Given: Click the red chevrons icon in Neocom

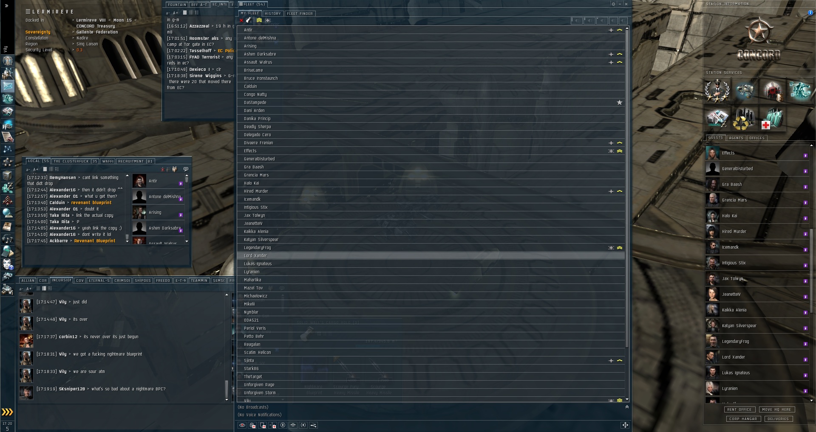Looking at the screenshot, I should click(7, 200).
